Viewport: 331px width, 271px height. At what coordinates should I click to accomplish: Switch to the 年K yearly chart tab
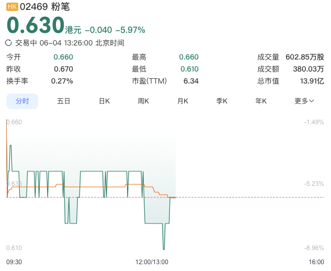tap(261, 101)
